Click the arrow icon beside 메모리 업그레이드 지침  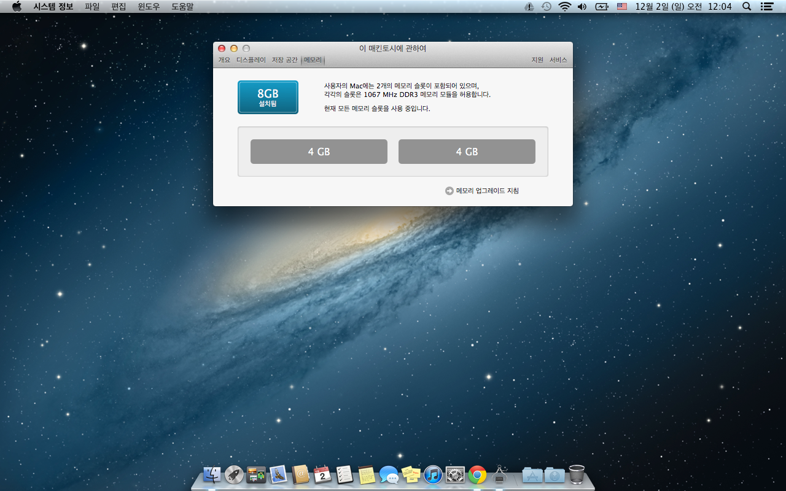[449, 191]
